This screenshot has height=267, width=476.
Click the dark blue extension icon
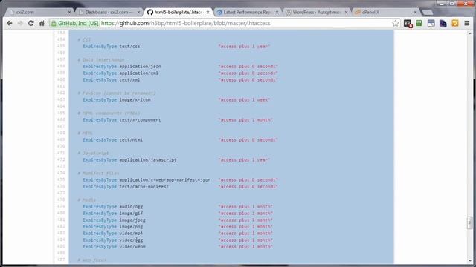pyautogui.click(x=443, y=23)
